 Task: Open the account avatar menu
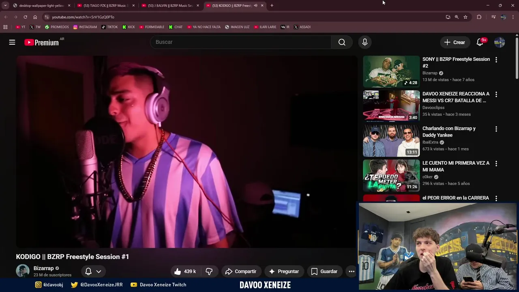click(500, 42)
